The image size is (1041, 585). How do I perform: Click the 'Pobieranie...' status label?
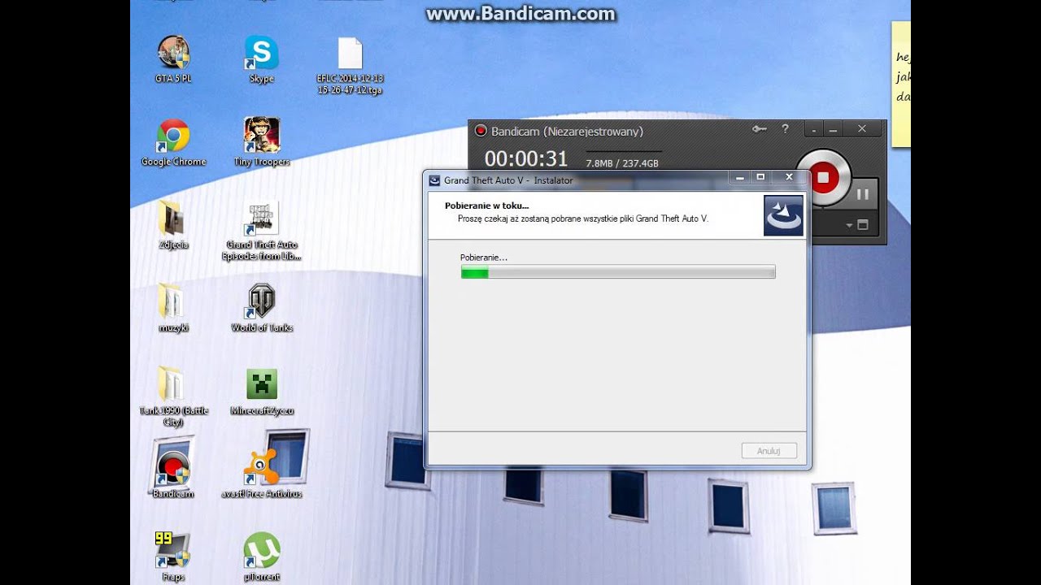click(484, 258)
